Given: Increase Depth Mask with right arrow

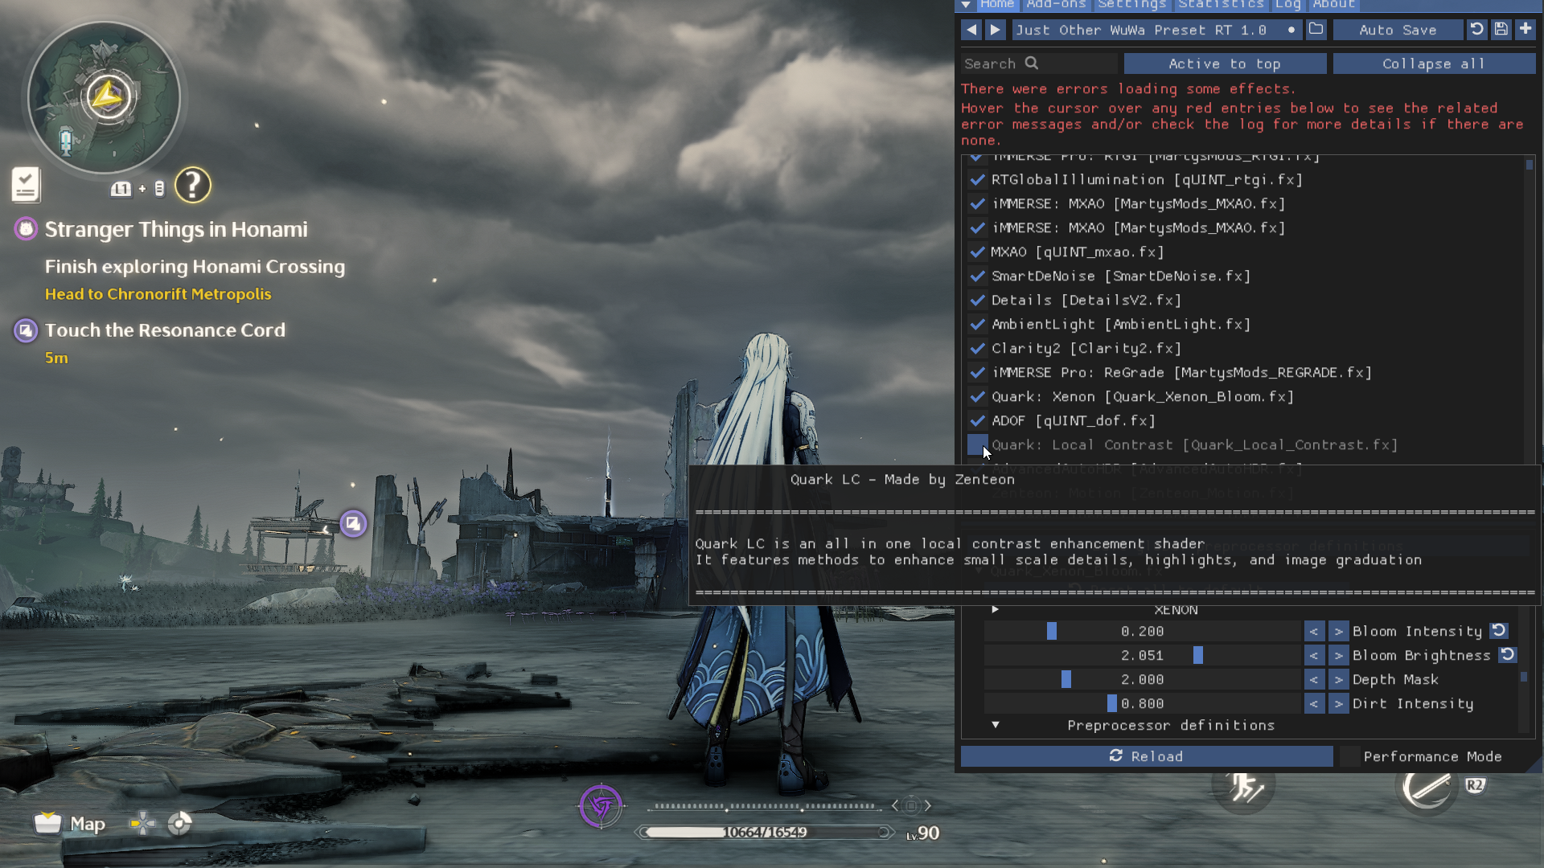Looking at the screenshot, I should [1338, 679].
